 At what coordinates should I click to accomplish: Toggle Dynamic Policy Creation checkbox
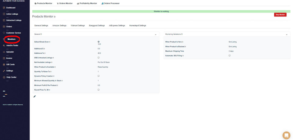[x=99, y=76]
